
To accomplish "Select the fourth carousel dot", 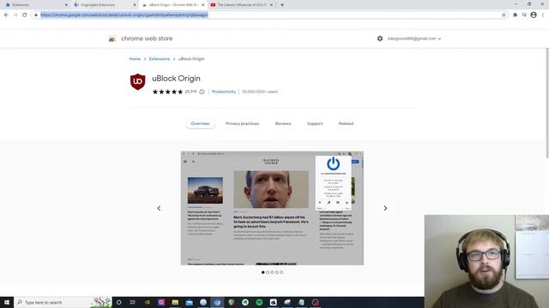I will (x=276, y=272).
